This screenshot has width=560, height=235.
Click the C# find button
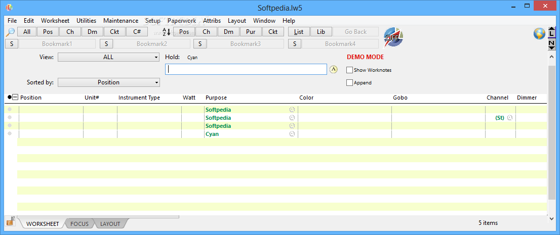[x=137, y=32]
